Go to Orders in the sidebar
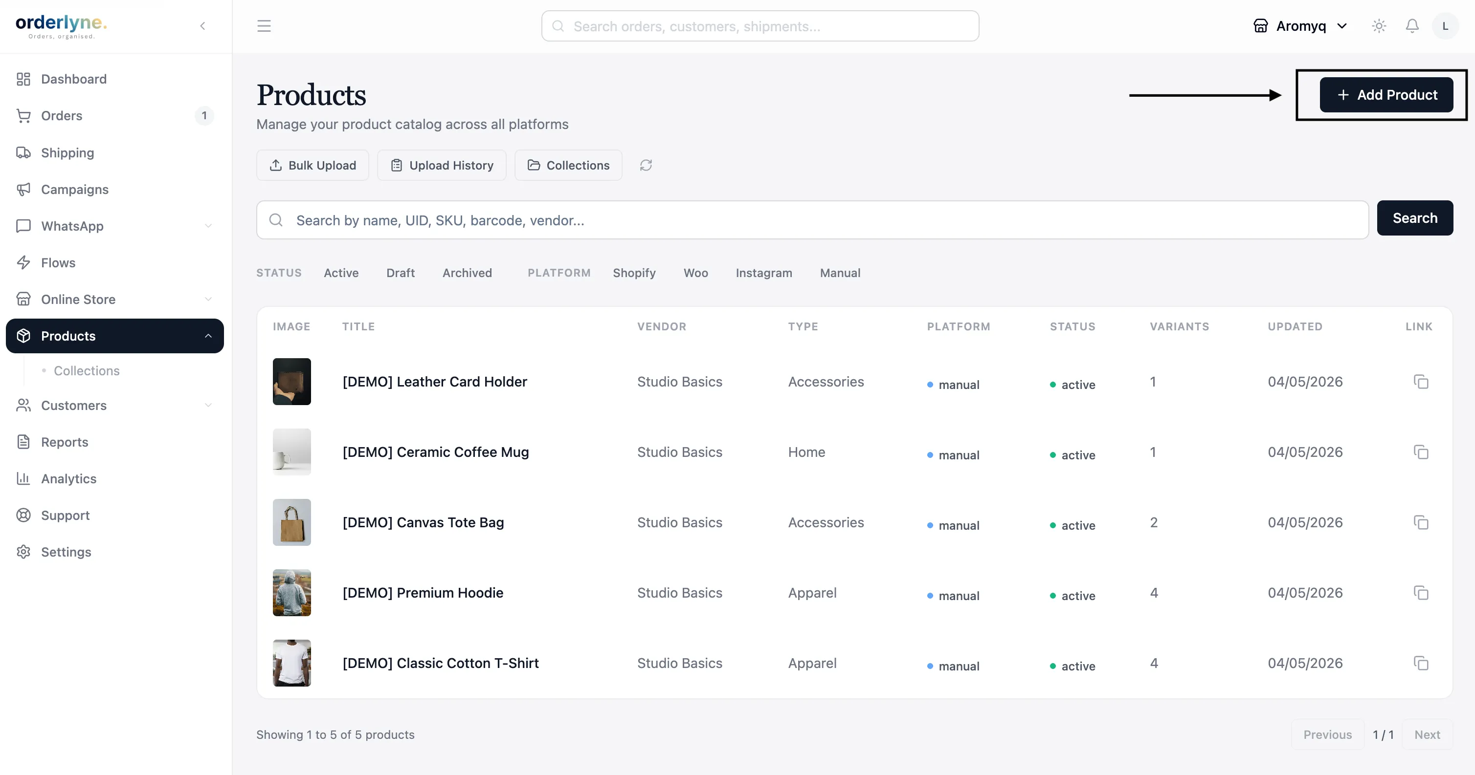 point(114,115)
